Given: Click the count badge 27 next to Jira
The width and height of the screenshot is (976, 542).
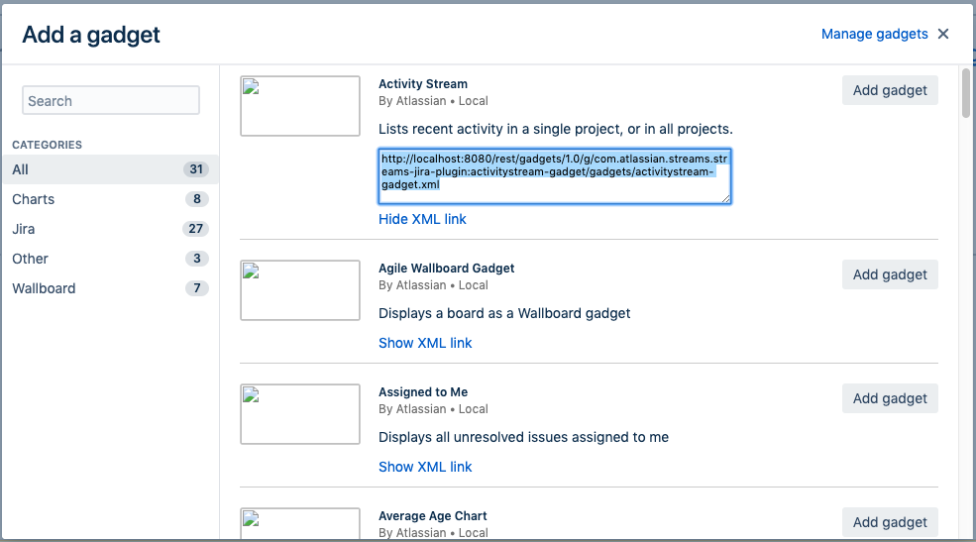Looking at the screenshot, I should point(195,229).
